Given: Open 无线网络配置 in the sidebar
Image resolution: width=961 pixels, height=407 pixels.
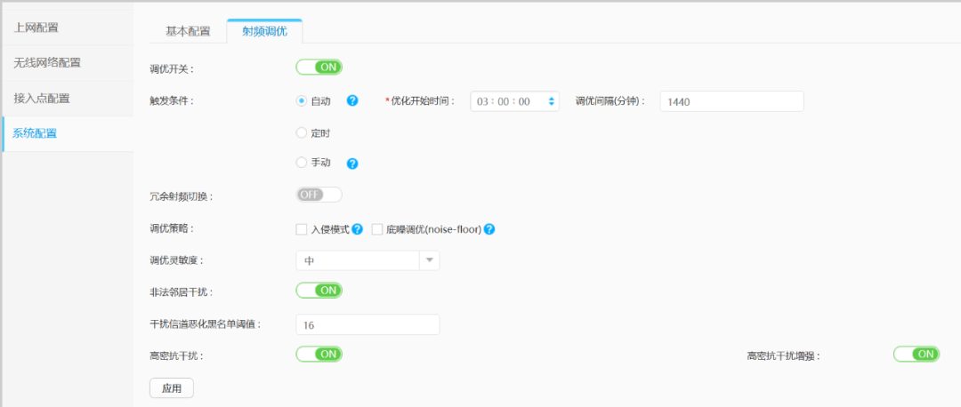Looking at the screenshot, I should pyautogui.click(x=47, y=62).
